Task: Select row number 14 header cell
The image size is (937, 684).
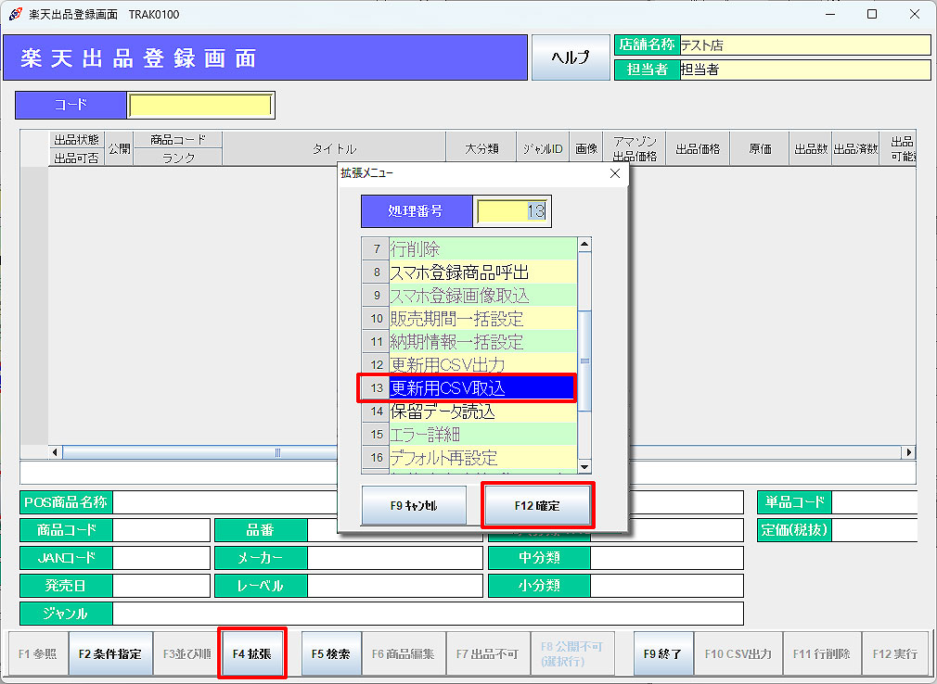Action: click(376, 411)
